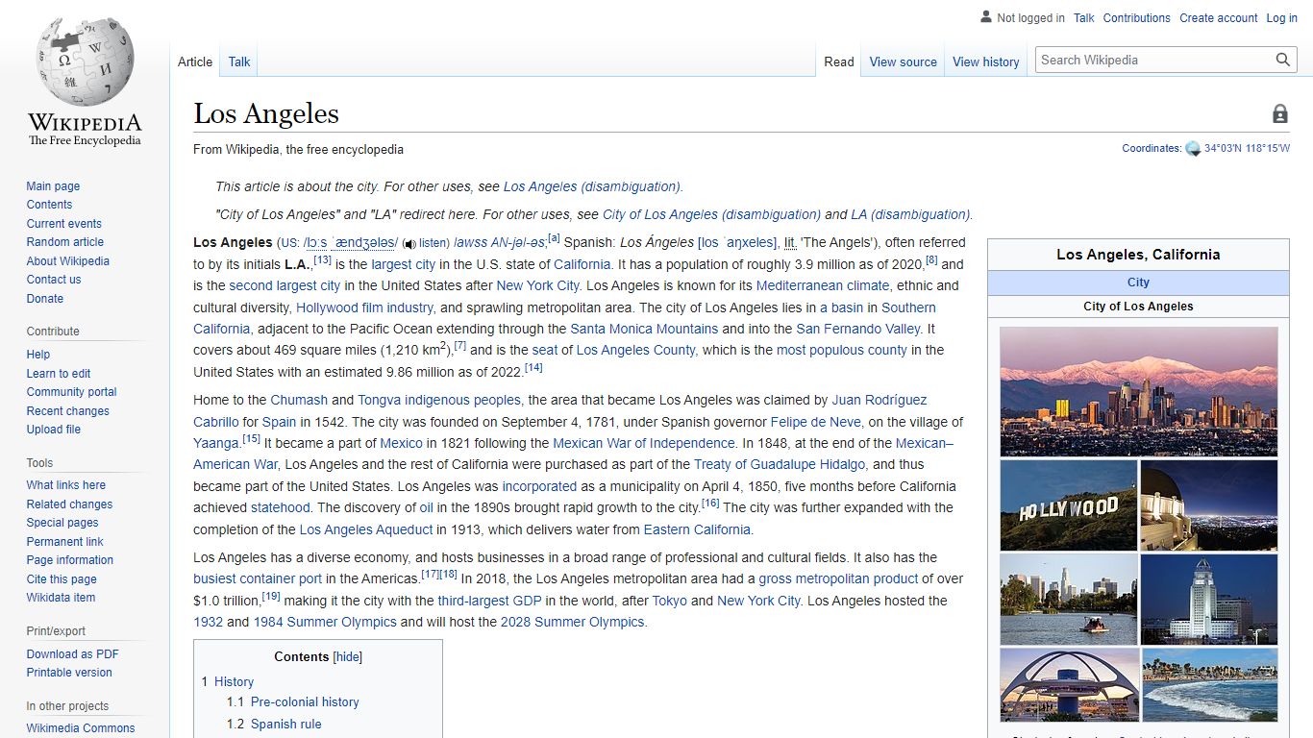1313x738 pixels.
Task: Open the Santa Monica Mountains link
Action: click(x=644, y=329)
